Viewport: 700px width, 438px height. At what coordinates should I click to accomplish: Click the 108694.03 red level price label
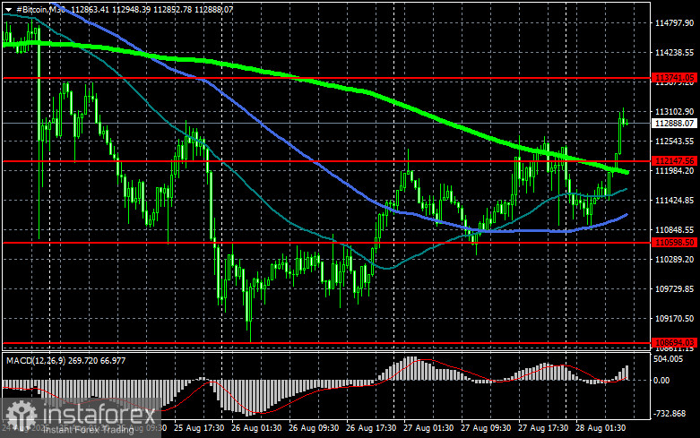(674, 342)
